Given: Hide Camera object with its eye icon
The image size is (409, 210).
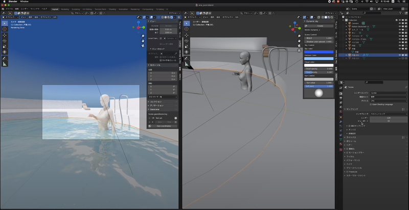Looking at the screenshot, I should point(400,23).
